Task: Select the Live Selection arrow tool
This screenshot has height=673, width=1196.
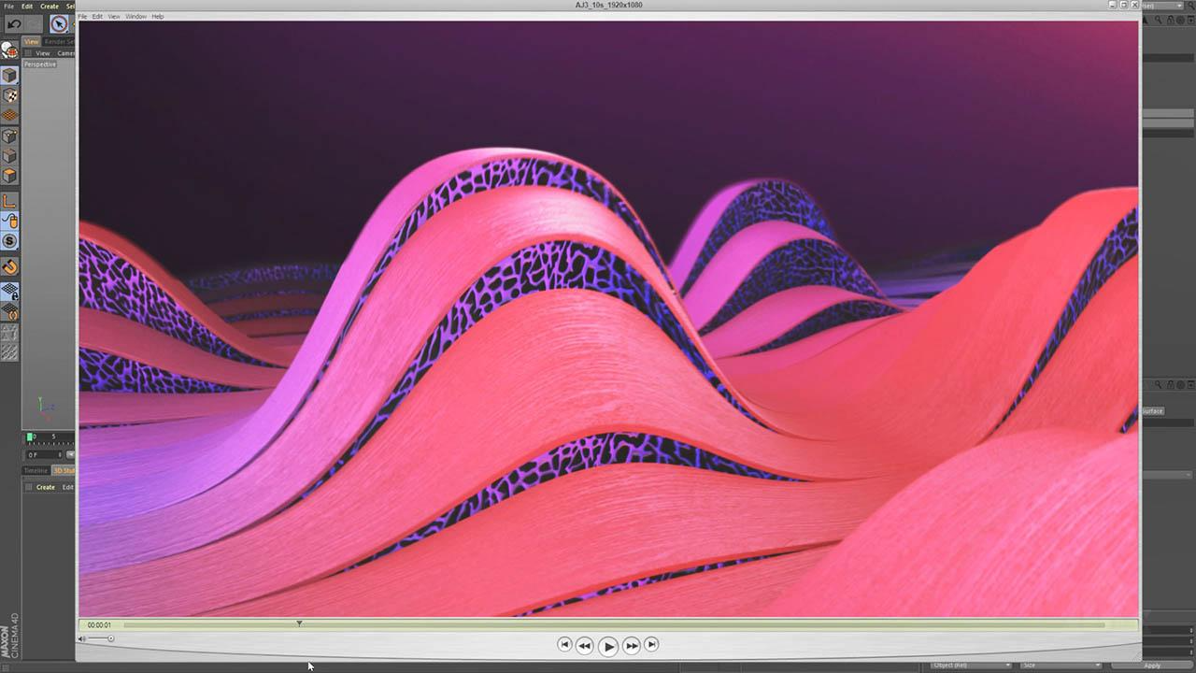Action: (x=59, y=24)
